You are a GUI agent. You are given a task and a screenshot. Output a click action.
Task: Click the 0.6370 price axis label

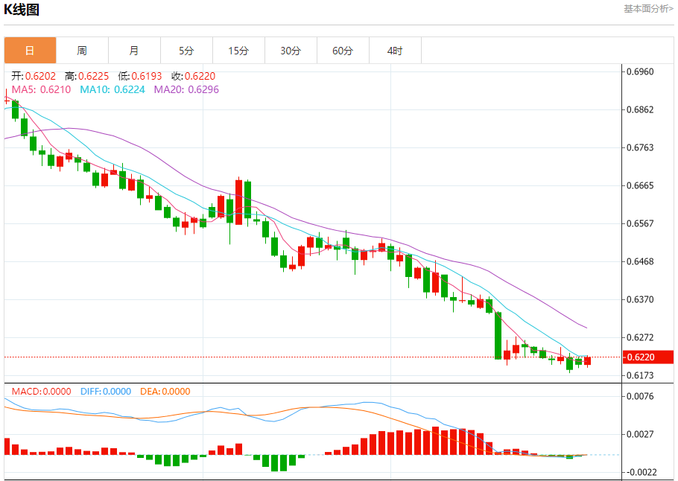click(641, 299)
